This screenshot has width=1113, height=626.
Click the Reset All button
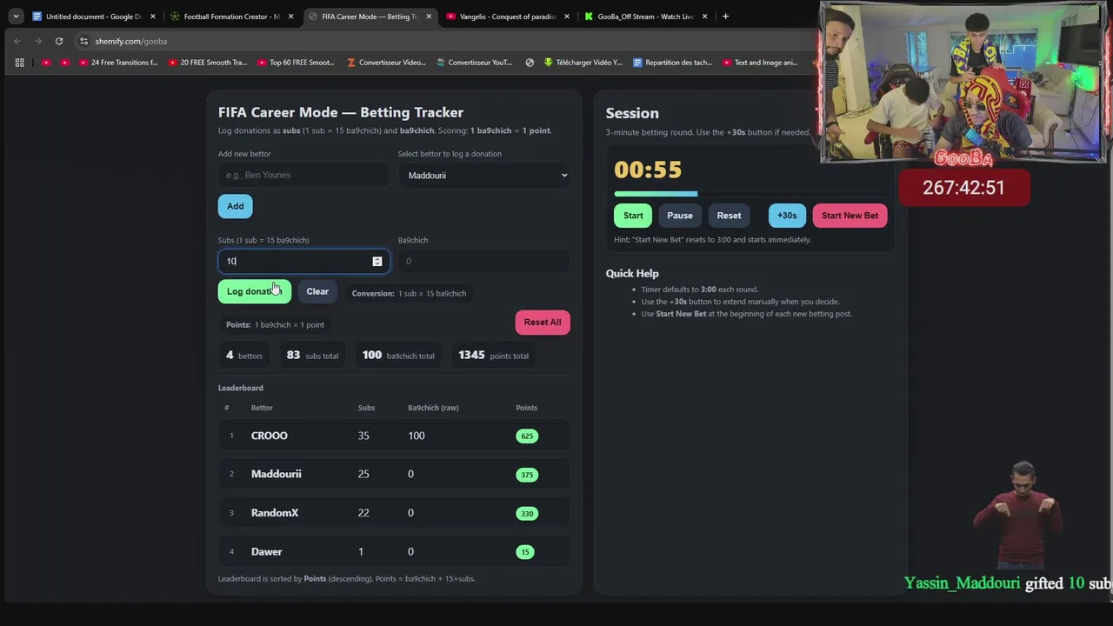pos(543,322)
